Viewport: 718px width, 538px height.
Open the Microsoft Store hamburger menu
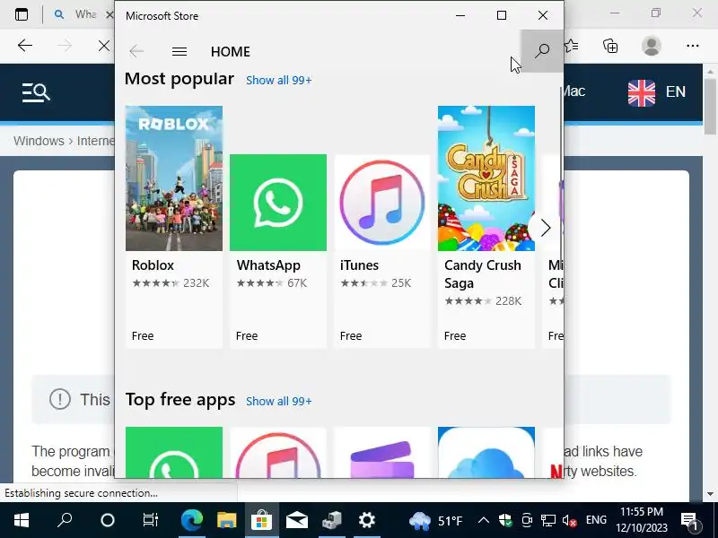[179, 52]
